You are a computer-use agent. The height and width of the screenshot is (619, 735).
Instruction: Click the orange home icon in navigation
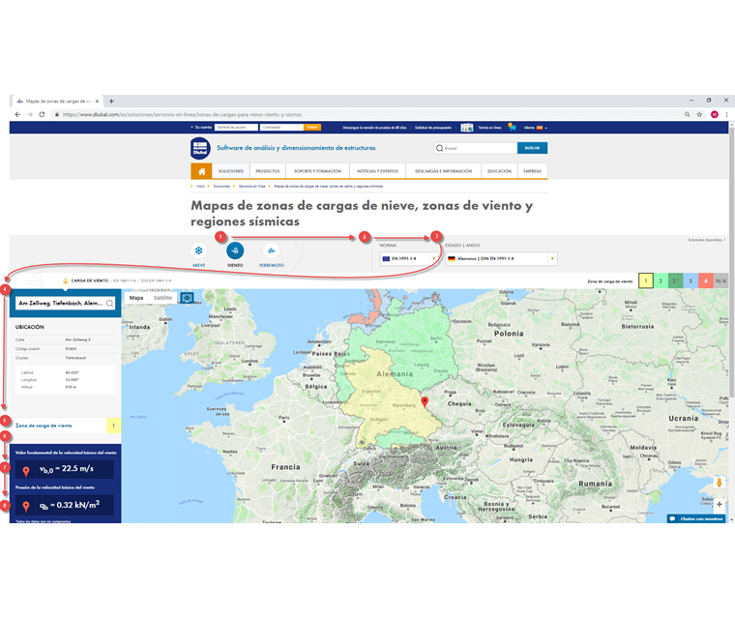click(201, 171)
